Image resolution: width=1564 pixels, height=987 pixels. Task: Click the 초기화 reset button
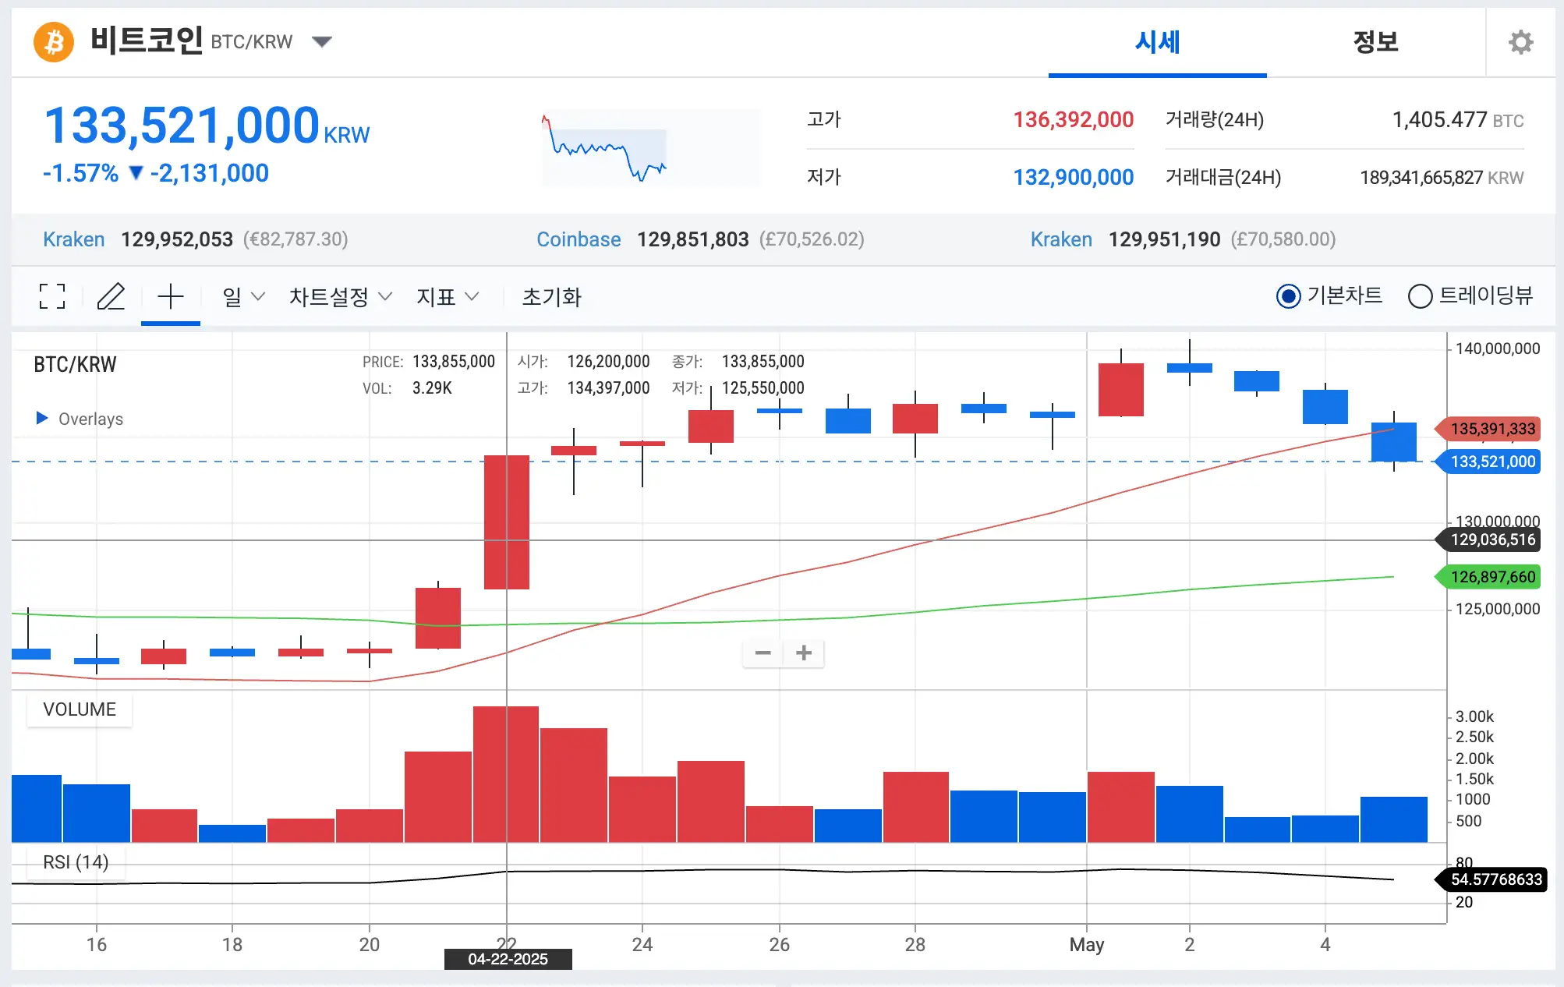tap(551, 296)
